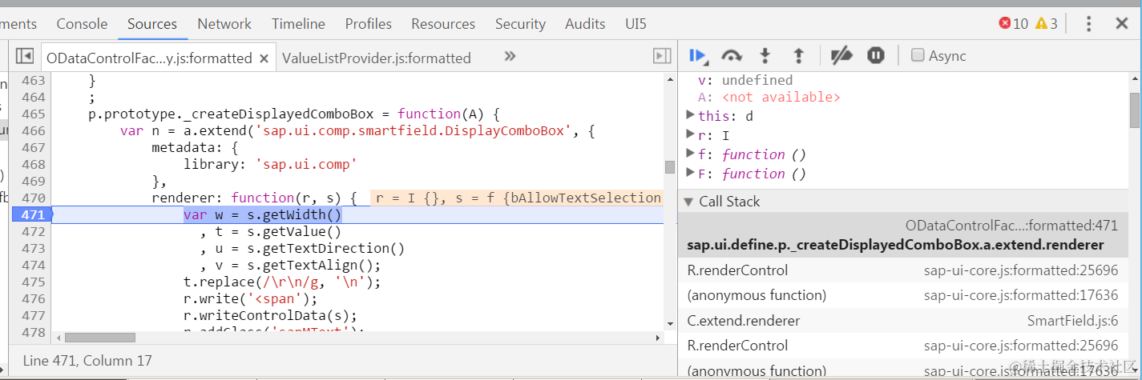Click line number 470 in gutter

pyautogui.click(x=33, y=198)
